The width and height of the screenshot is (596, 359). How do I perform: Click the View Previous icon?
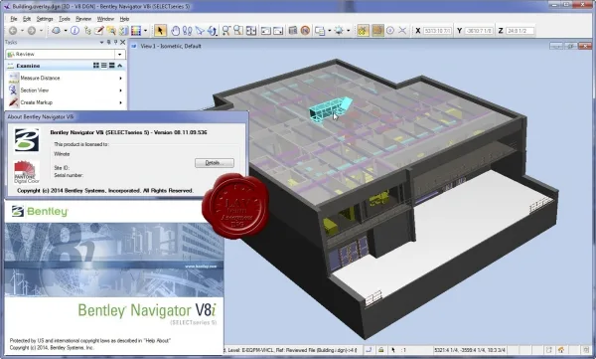coord(265,31)
